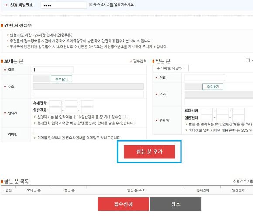Click recipient 휴대전화 first number box

click(207, 111)
